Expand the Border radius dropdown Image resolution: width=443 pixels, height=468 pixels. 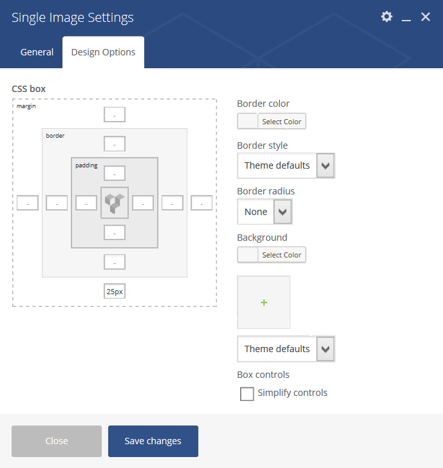pos(265,212)
